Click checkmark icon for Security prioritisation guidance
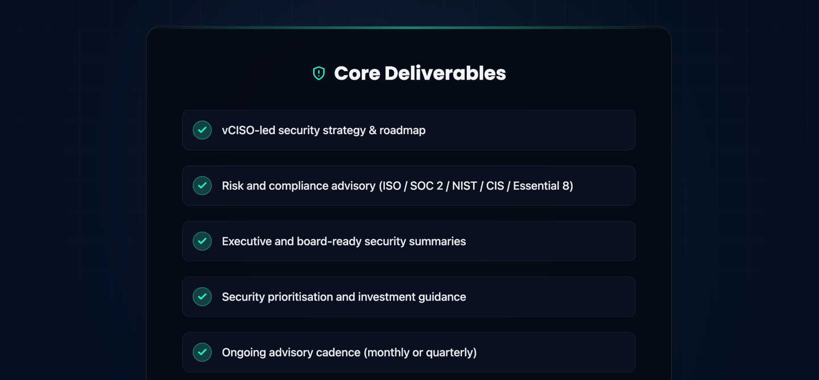Viewport: 819px width, 380px height. pyautogui.click(x=202, y=297)
